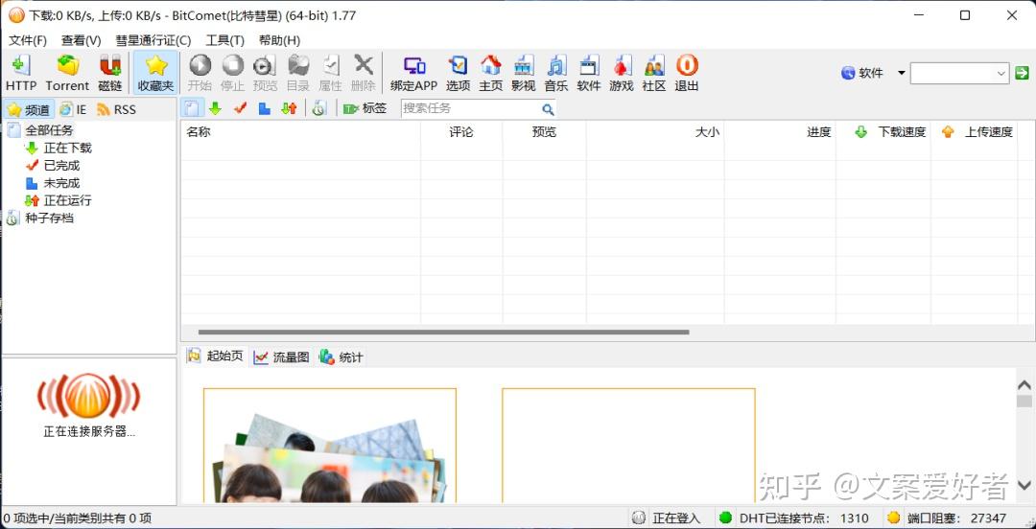Image resolution: width=1036 pixels, height=529 pixels.
Task: Click the 停止 stop task icon
Action: coord(232,73)
